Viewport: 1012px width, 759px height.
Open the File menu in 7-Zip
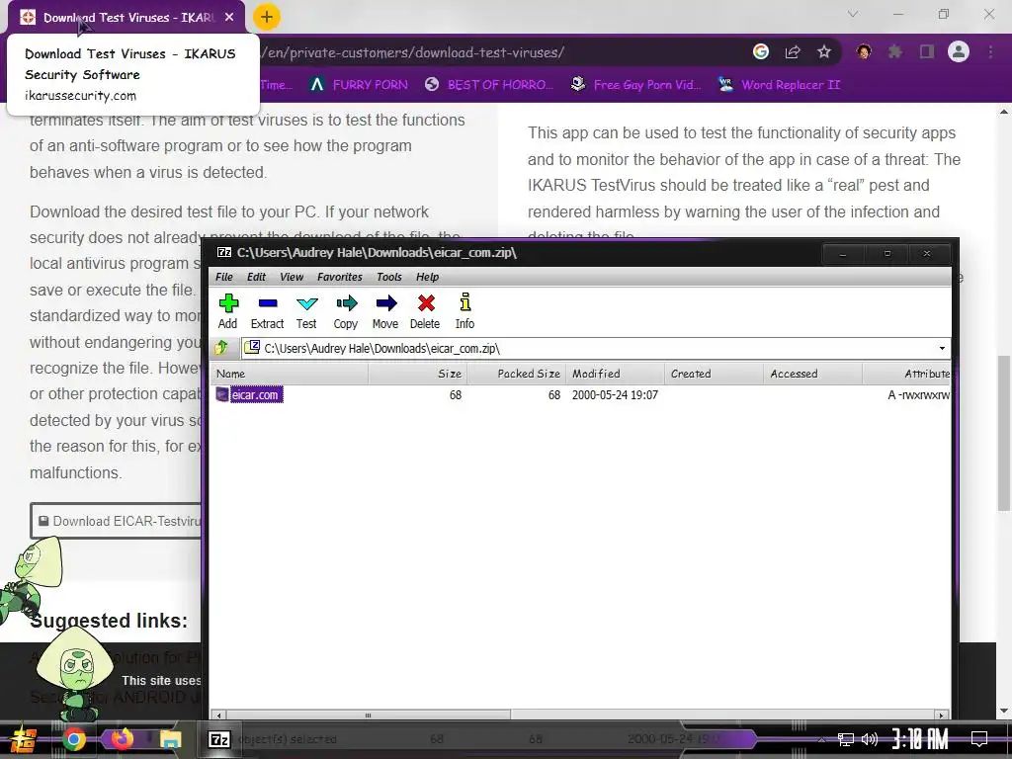click(x=224, y=277)
